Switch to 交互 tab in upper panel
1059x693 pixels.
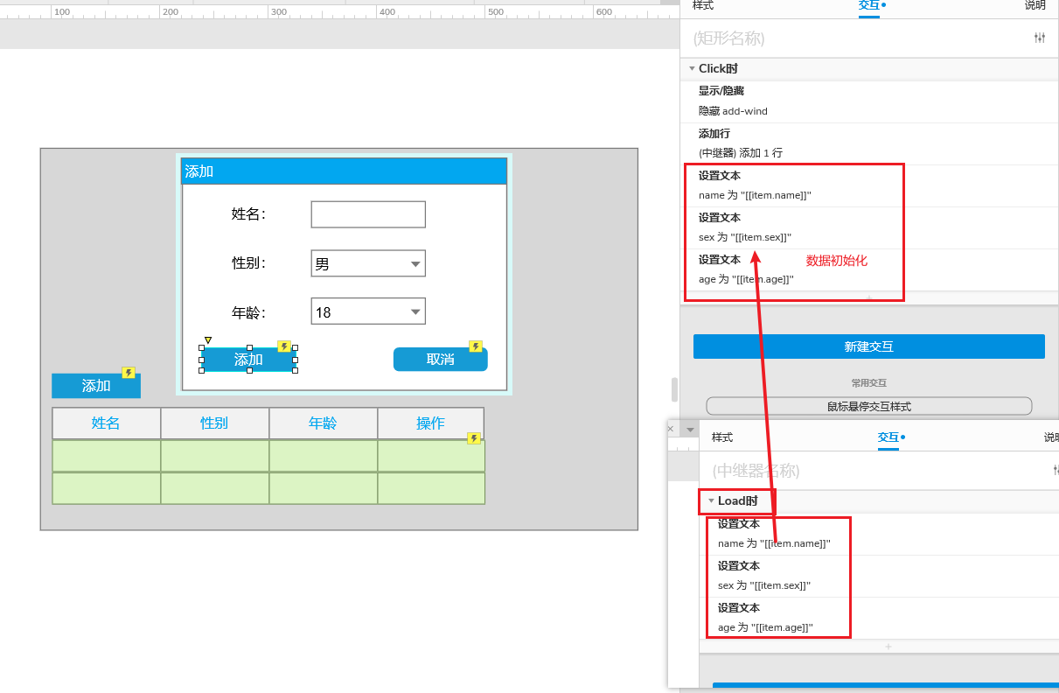tap(871, 5)
